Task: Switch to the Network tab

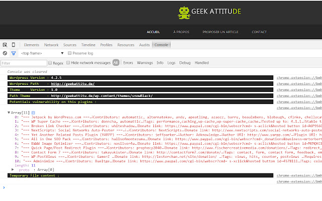Action: click(51, 45)
